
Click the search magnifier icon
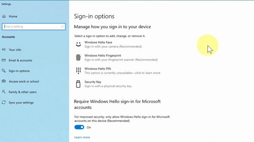(62, 26)
